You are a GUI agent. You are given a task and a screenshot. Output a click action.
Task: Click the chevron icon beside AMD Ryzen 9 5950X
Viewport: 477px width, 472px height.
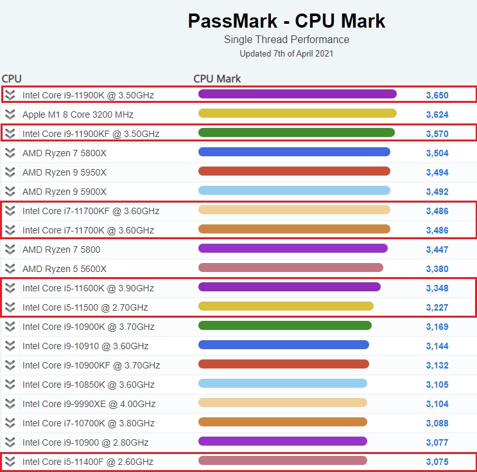pos(10,172)
